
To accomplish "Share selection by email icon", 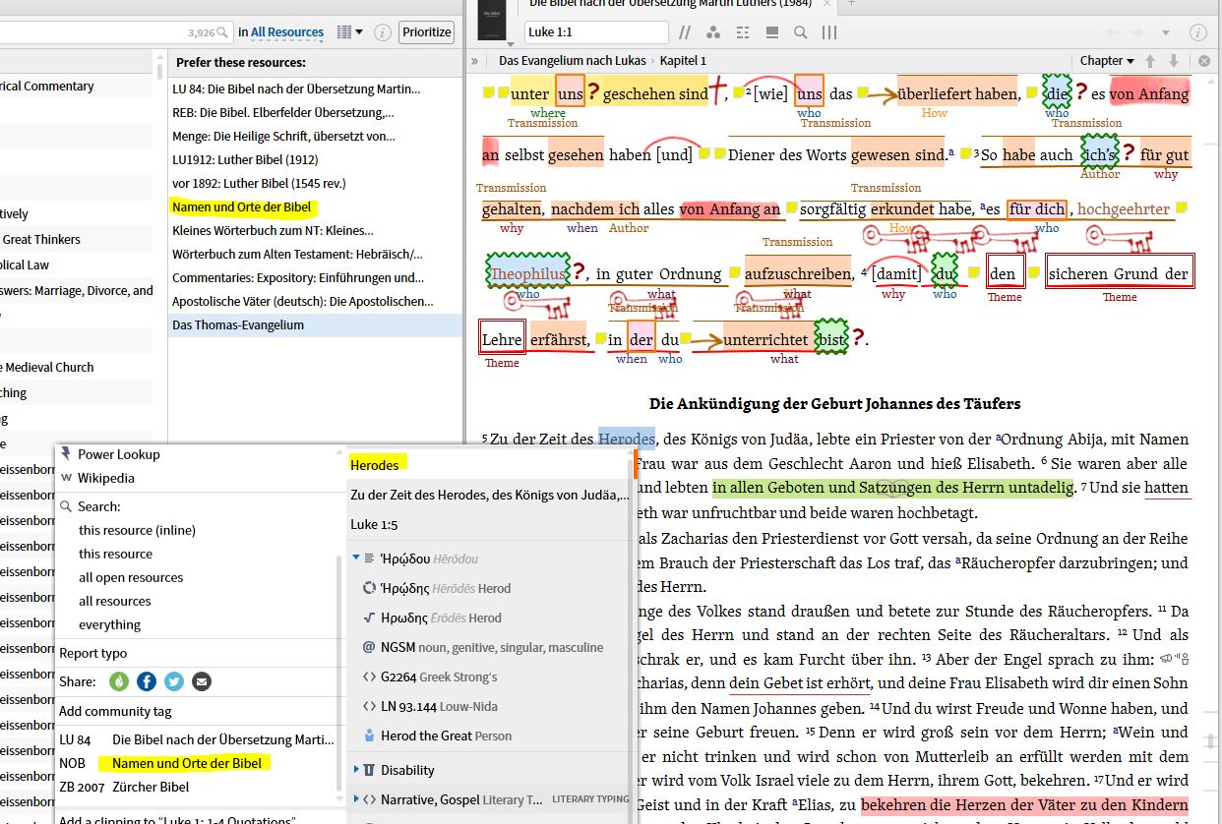I will tap(202, 681).
